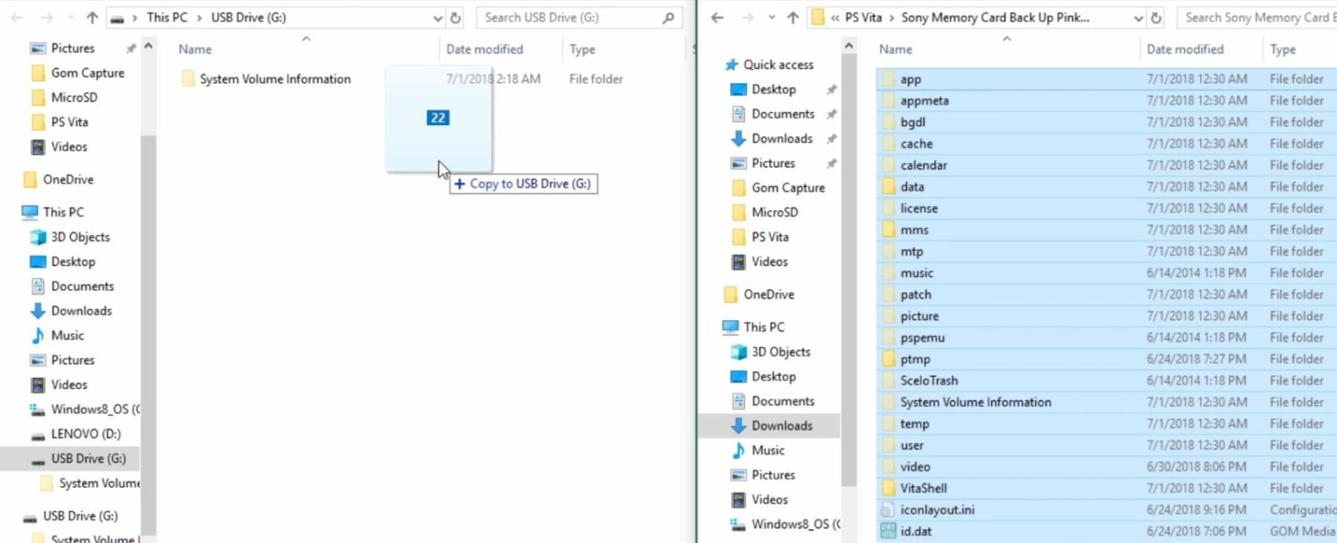Click Search USB Drive (G:) field
Image resolution: width=1337 pixels, height=543 pixels.
[x=578, y=18]
